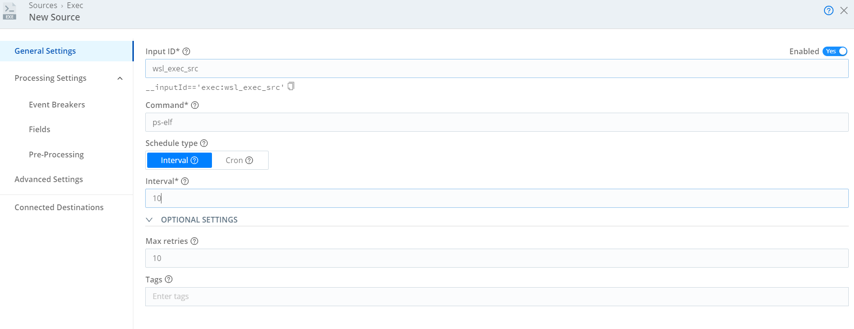854x329 pixels.
Task: Open the Event Breakers settings
Action: pos(57,105)
